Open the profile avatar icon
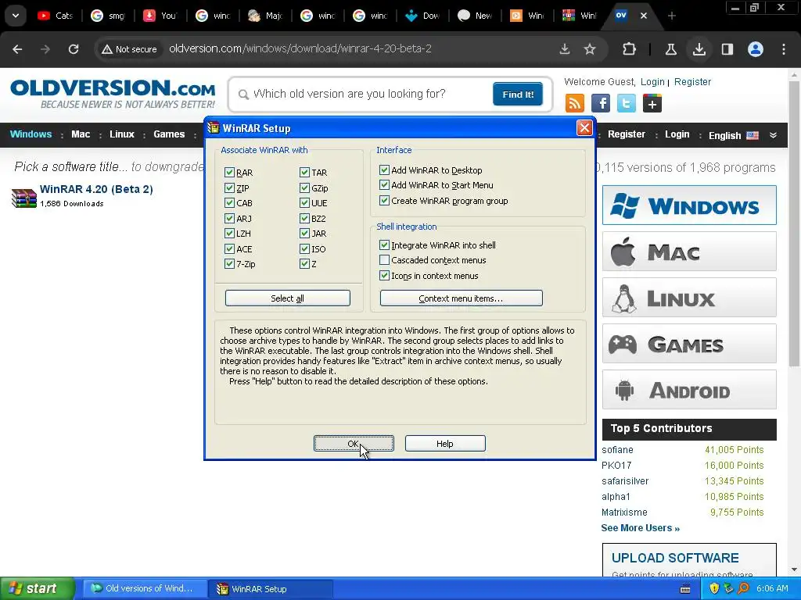This screenshot has width=801, height=600. click(756, 49)
